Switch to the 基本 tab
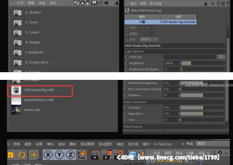The image size is (233, 165). (142, 17)
